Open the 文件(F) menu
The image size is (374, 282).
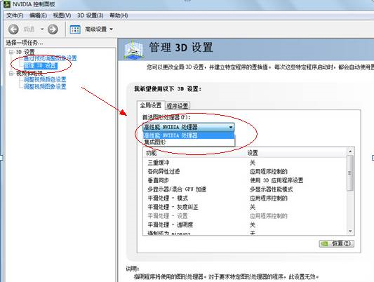(x=15, y=15)
